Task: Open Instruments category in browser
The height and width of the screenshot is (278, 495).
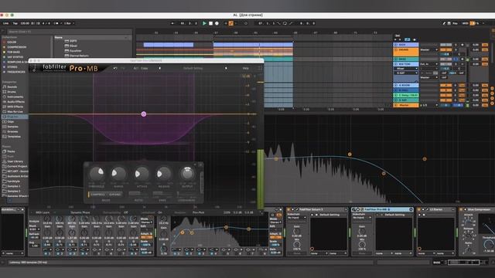Action: click(x=15, y=97)
